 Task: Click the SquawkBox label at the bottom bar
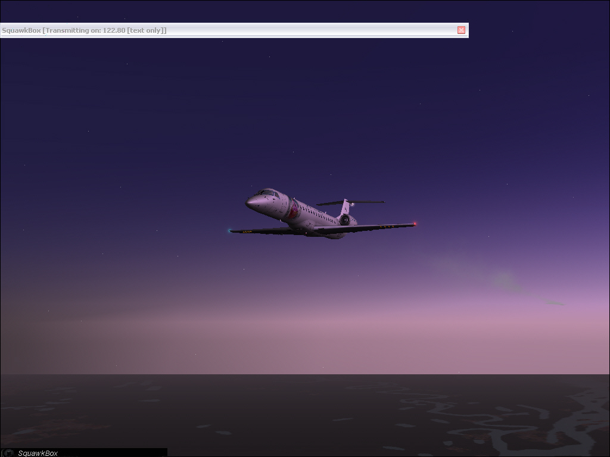(38, 453)
